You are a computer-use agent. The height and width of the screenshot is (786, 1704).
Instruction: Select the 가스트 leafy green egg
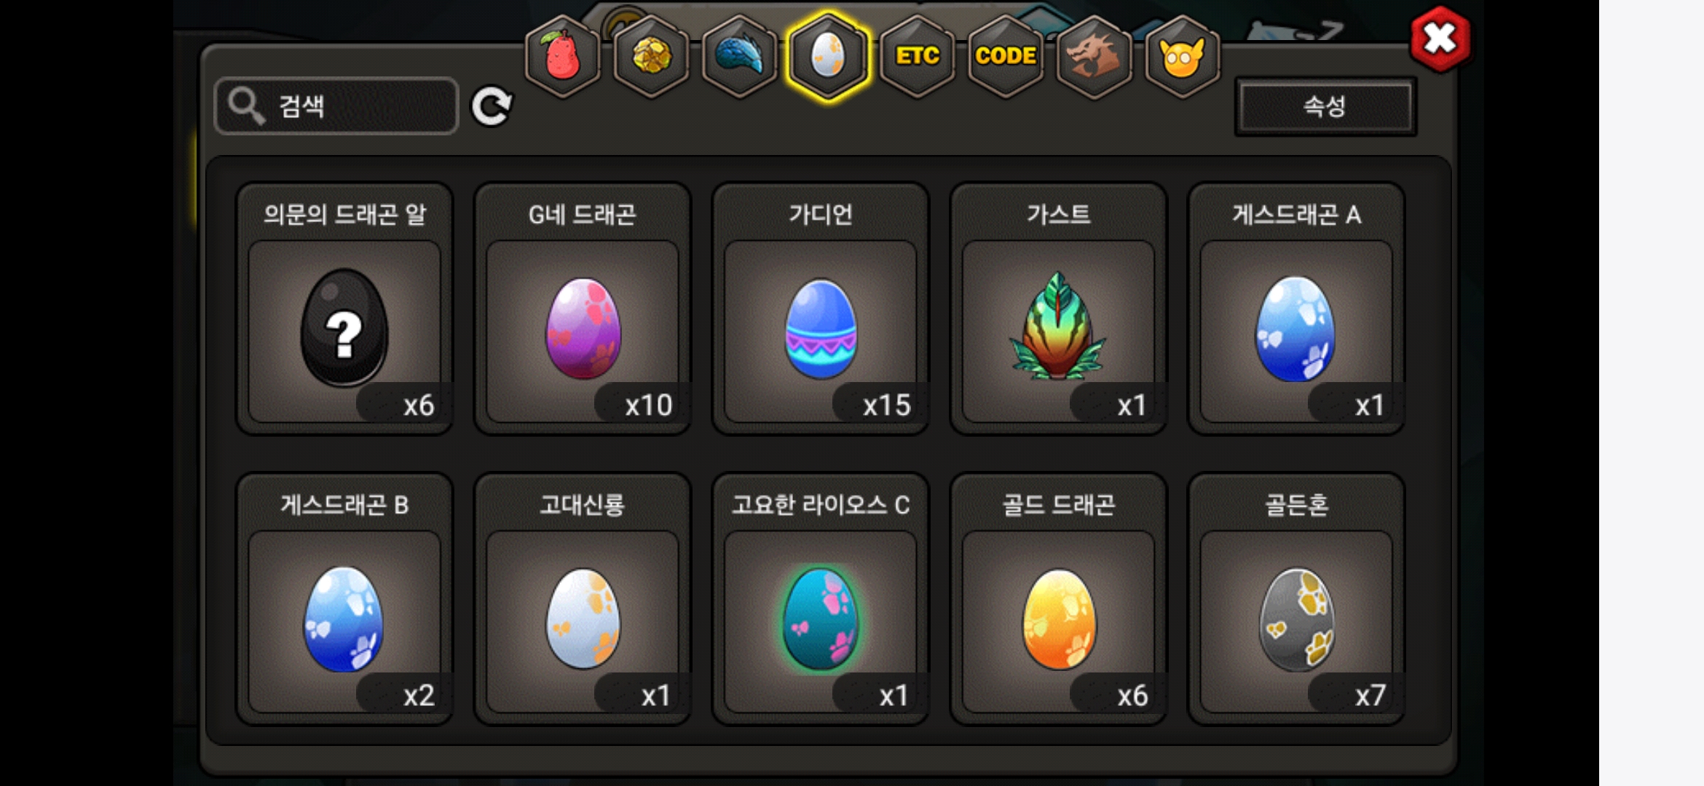pyautogui.click(x=1058, y=309)
